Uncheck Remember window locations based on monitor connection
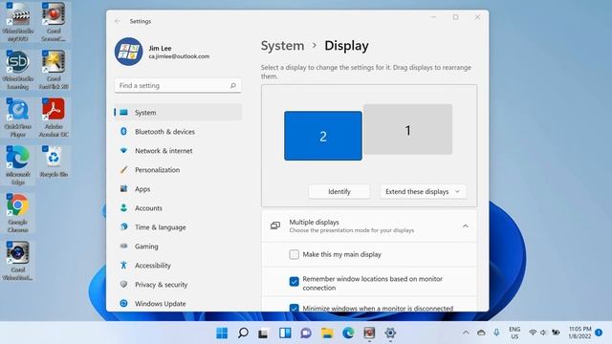Viewport: 612px width, 344px height. click(294, 282)
